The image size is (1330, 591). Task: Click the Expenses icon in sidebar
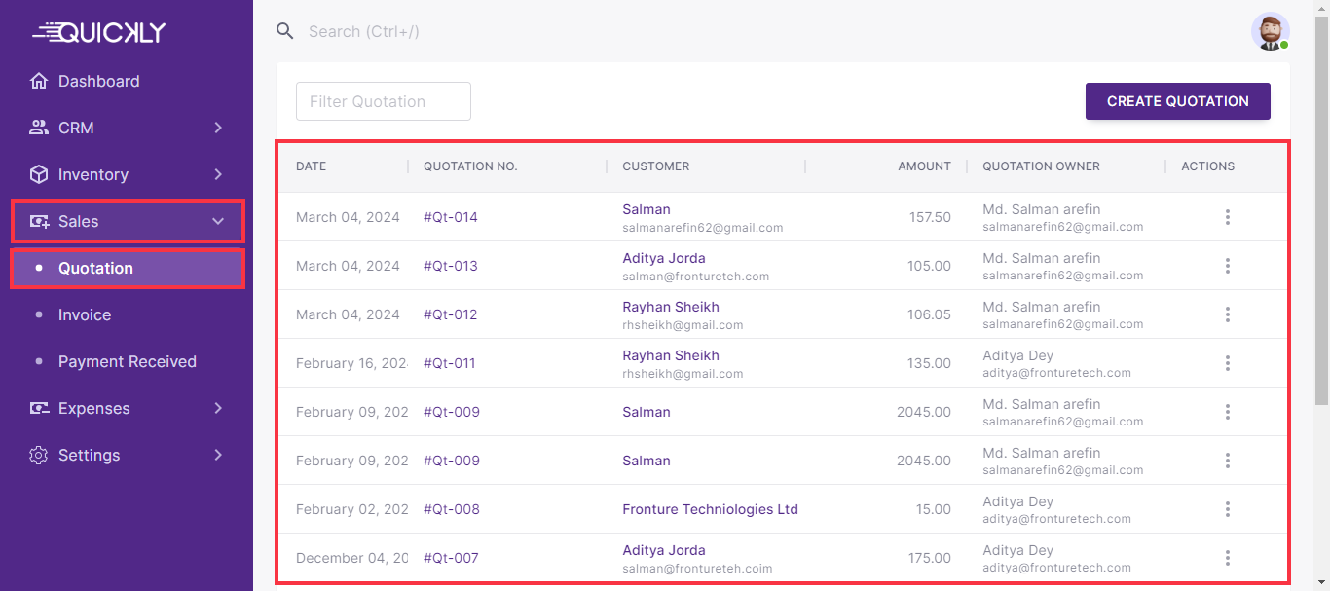point(39,408)
